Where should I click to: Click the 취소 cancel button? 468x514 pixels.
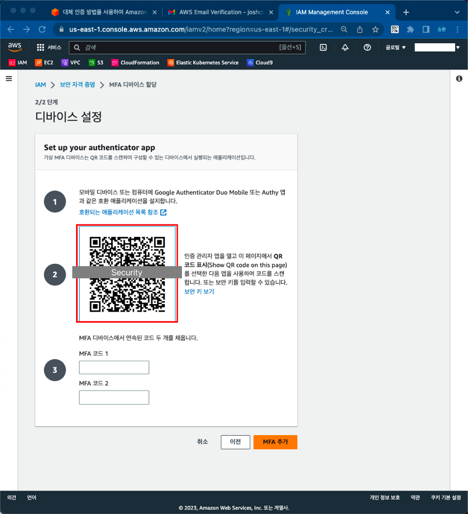coord(202,442)
